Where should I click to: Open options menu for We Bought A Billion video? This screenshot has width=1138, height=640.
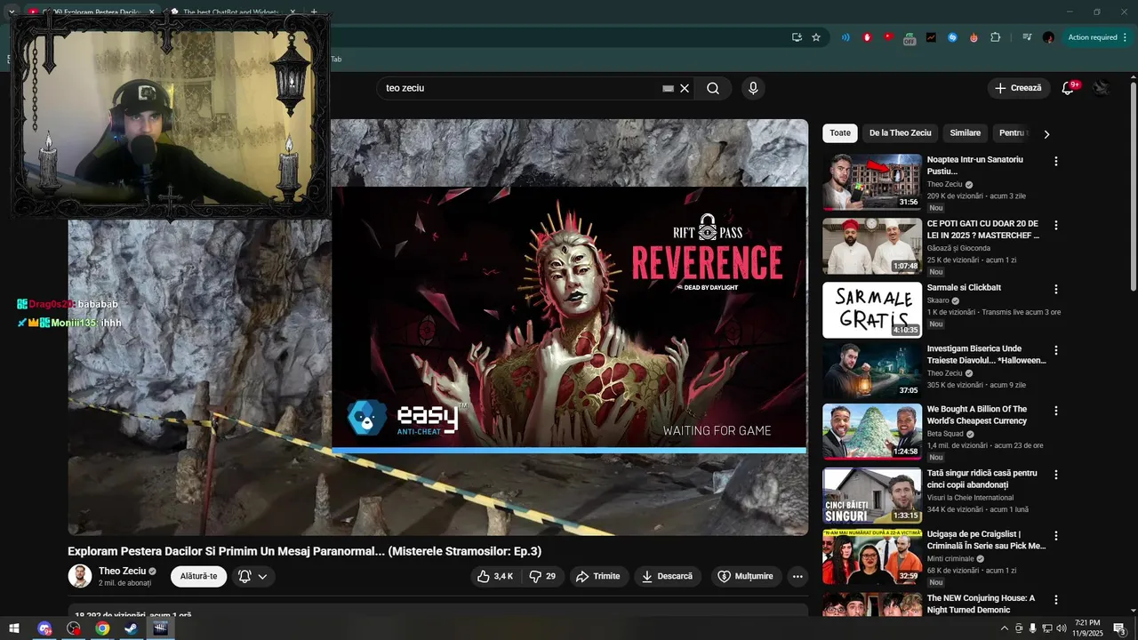(1056, 411)
